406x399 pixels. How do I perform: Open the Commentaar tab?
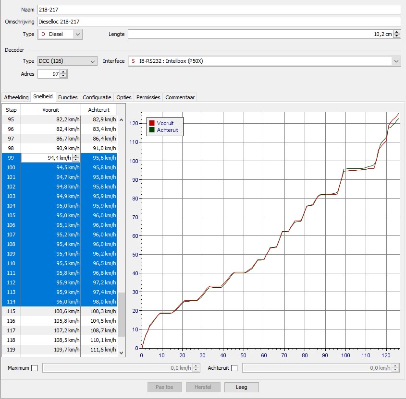point(180,97)
